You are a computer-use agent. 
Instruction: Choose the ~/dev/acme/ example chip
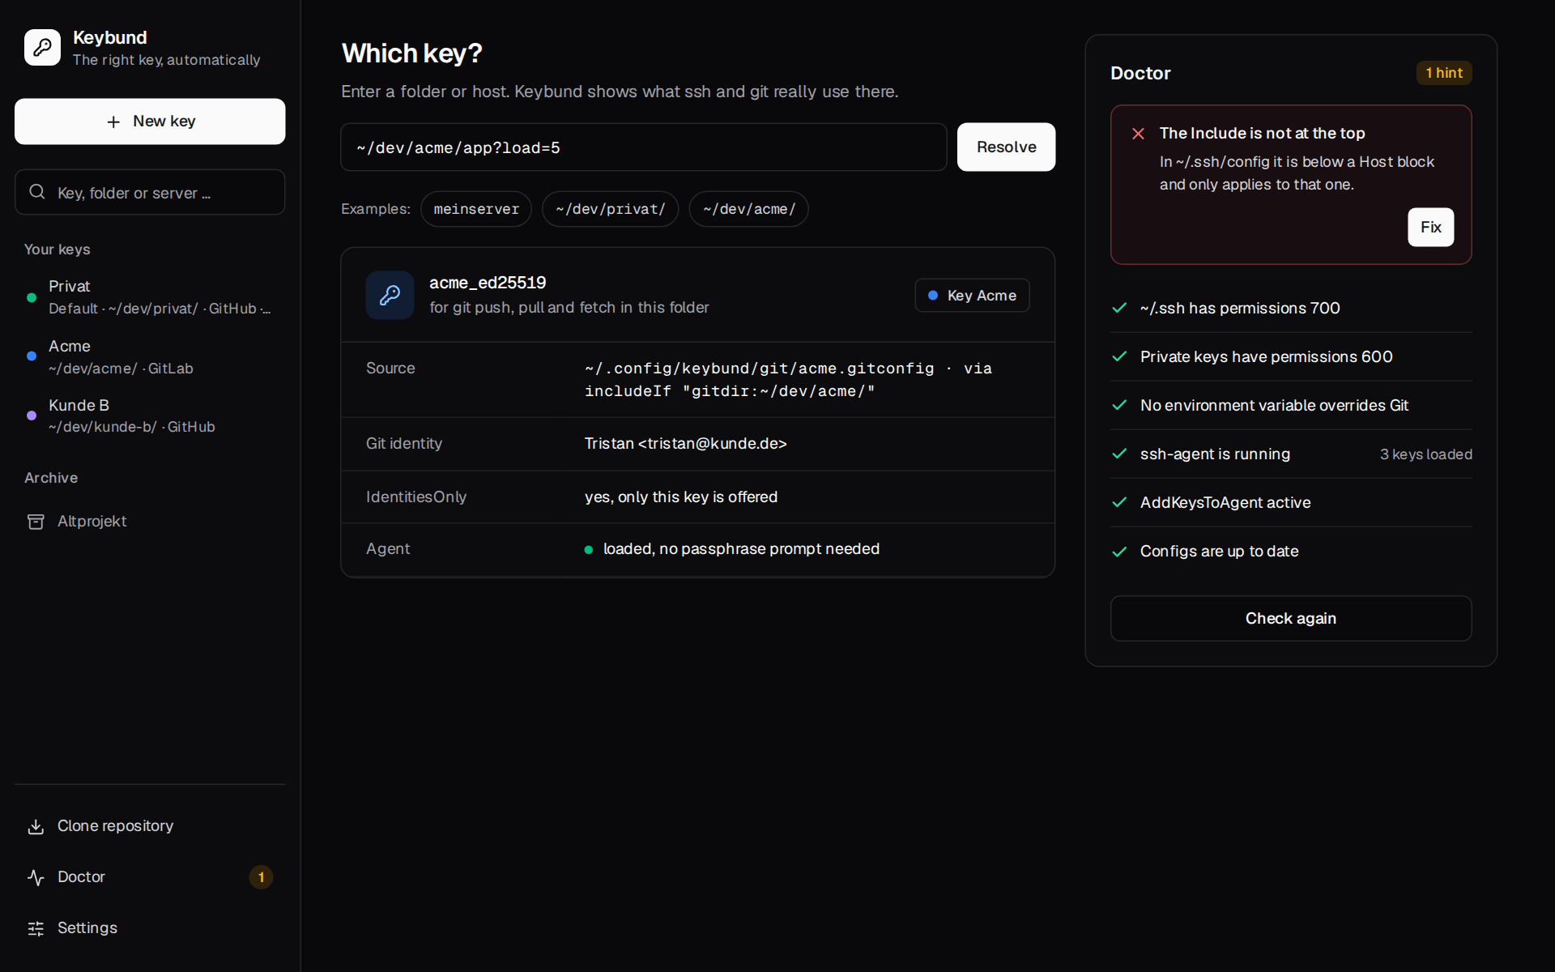tap(749, 209)
